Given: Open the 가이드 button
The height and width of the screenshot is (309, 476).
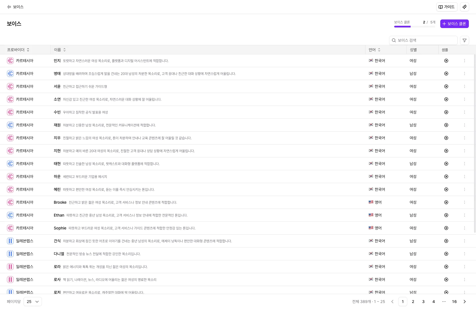Looking at the screenshot, I should [x=447, y=7].
